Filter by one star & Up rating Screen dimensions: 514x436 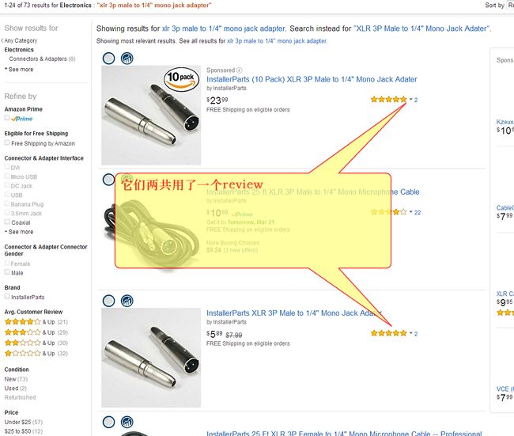coord(36,354)
